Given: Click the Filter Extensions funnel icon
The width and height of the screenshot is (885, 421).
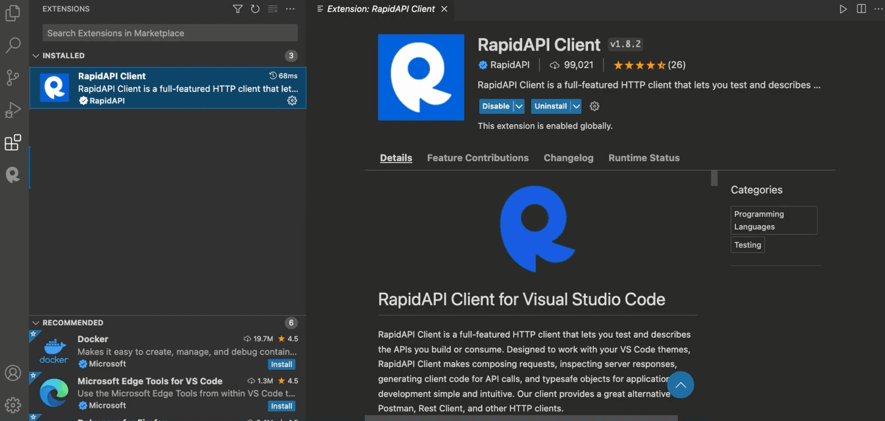Looking at the screenshot, I should [x=237, y=9].
